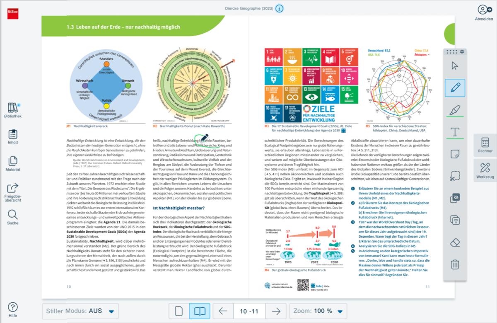
Task: Open the Bibliothek sidebar item
Action: click(x=14, y=110)
